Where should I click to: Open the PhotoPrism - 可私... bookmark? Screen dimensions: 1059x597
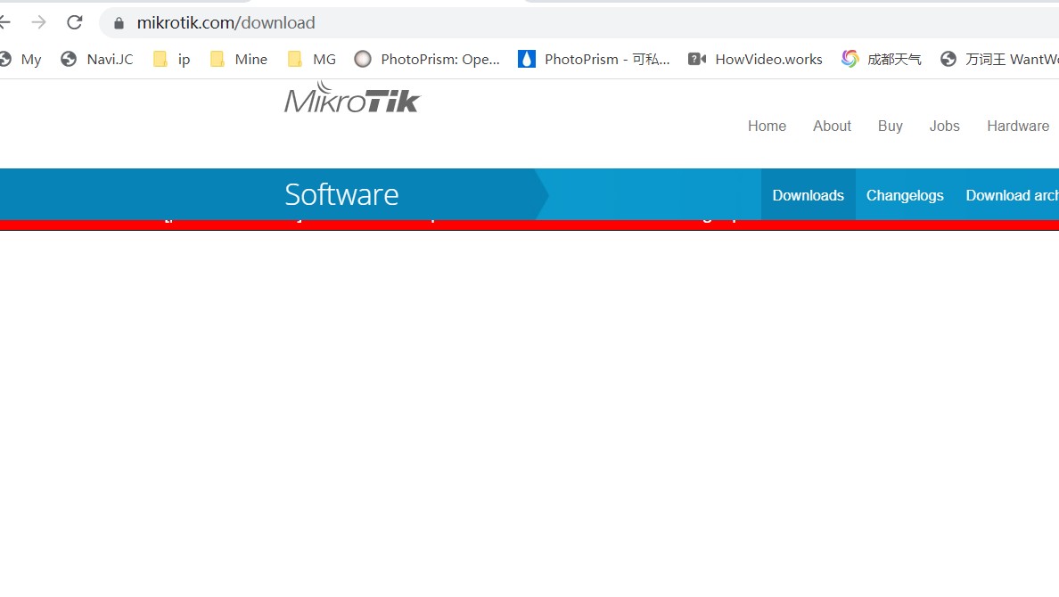[x=595, y=60]
